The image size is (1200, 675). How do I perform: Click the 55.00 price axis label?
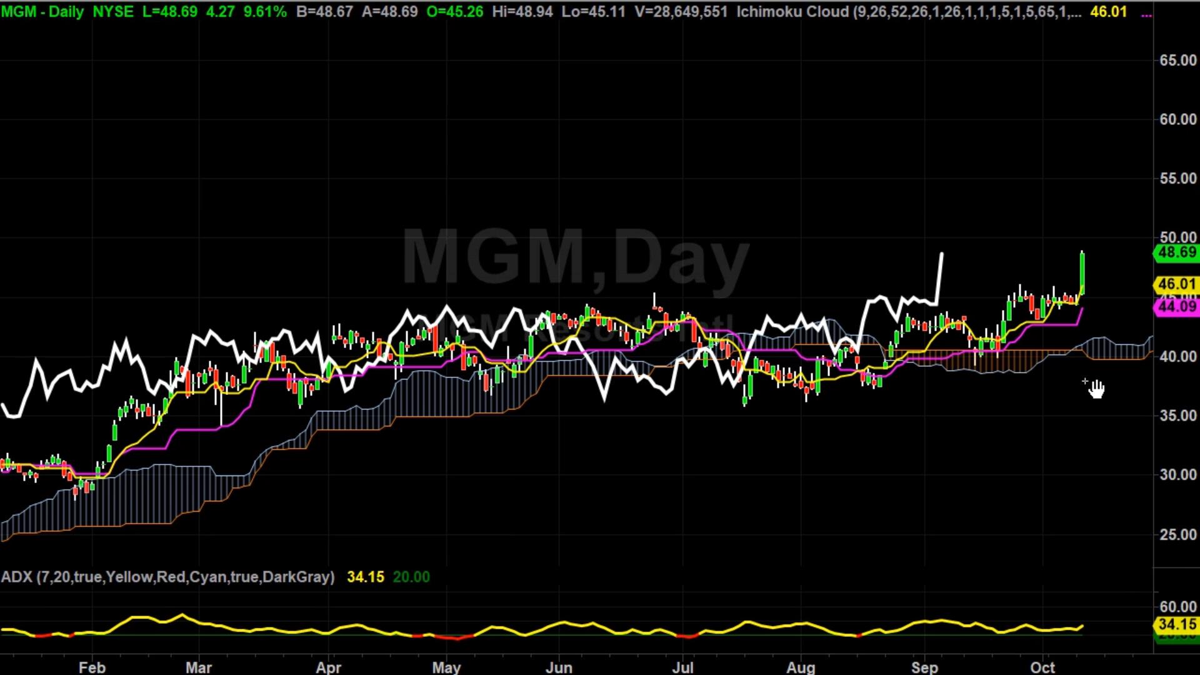pos(1178,179)
